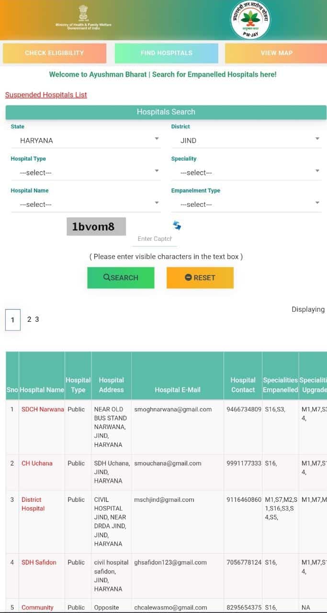Switch to the Check Eligibility tab
The height and width of the screenshot is (613, 327).
[54, 53]
